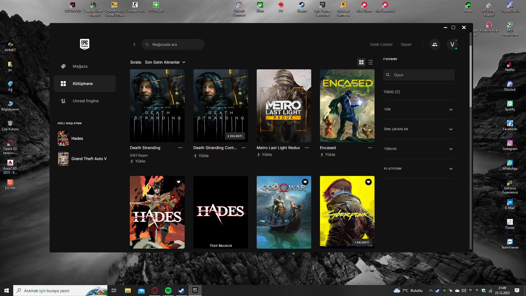Toggle favorite heart on God of War cover
Image resolution: width=526 pixels, height=296 pixels.
(305, 182)
